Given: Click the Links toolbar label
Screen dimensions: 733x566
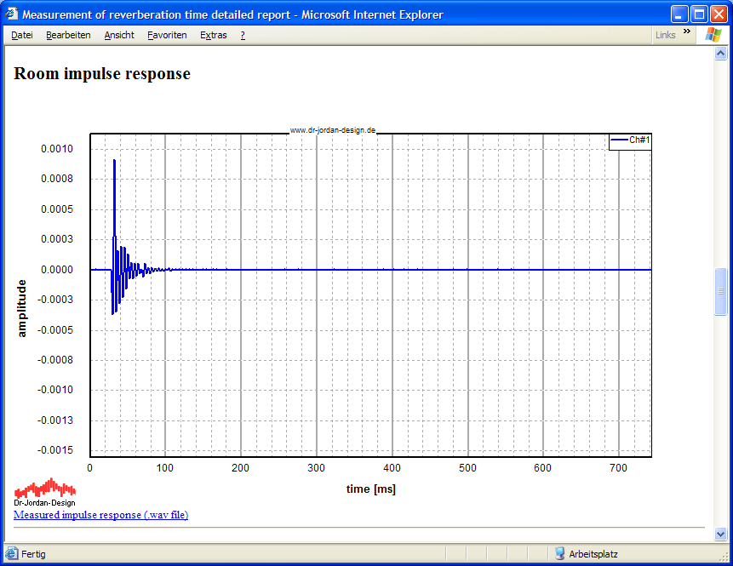Looking at the screenshot, I should 666,35.
